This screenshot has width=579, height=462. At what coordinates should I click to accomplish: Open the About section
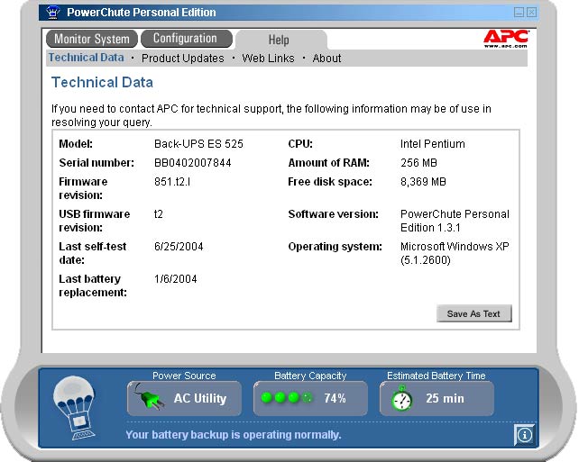point(326,59)
